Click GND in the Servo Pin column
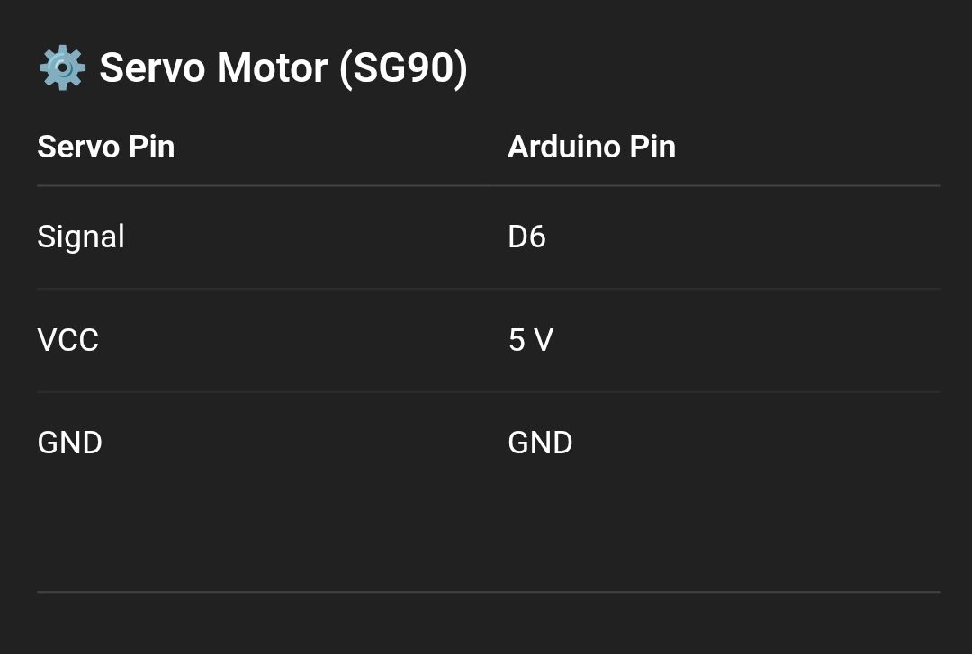 click(70, 443)
